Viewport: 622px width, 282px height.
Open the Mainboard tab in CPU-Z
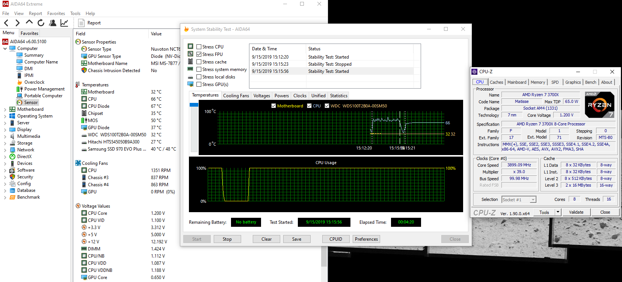coord(516,82)
